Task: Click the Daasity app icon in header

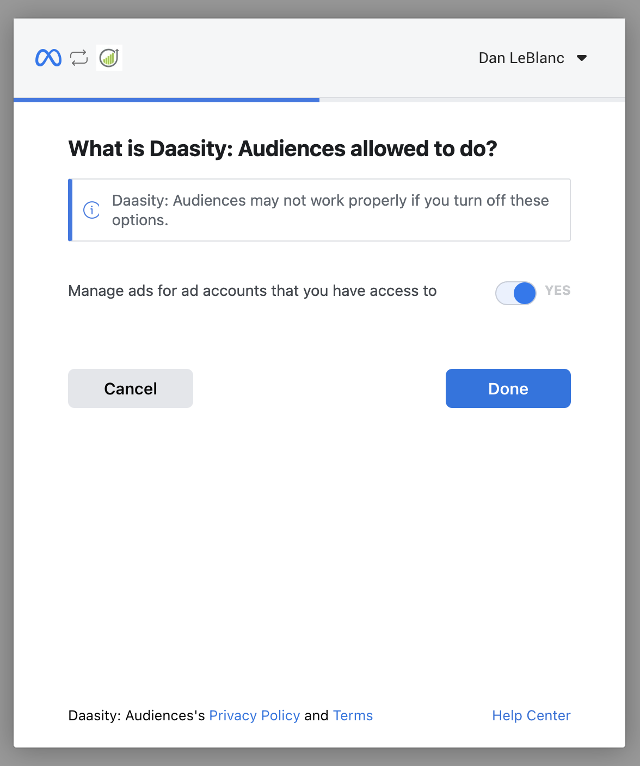Action: pos(109,58)
